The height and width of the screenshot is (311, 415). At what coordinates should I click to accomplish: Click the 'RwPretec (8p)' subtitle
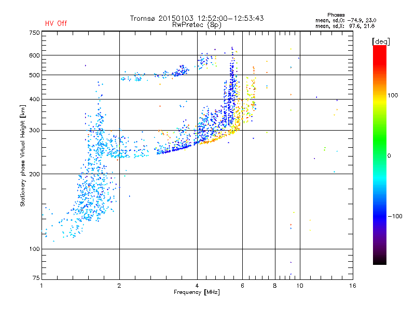click(197, 25)
